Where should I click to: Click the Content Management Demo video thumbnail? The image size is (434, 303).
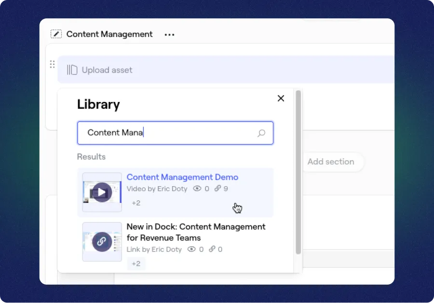[x=102, y=192]
